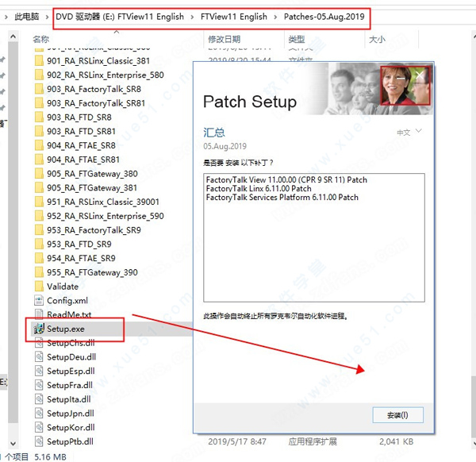Select SetupJpn.dll file icon
476x462 pixels.
point(39,413)
